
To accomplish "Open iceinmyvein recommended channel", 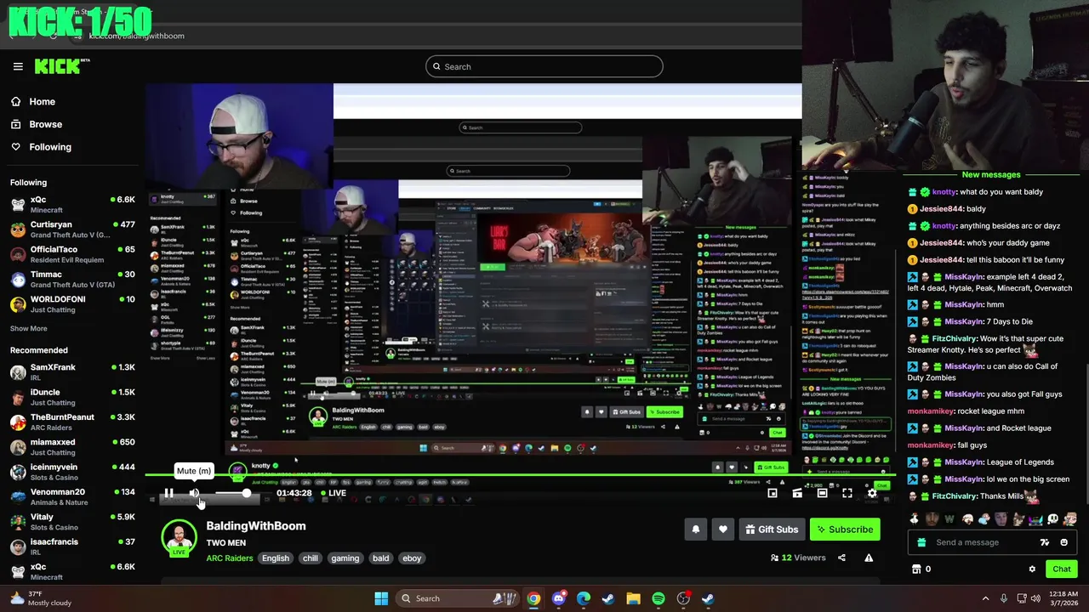I will [x=72, y=472].
